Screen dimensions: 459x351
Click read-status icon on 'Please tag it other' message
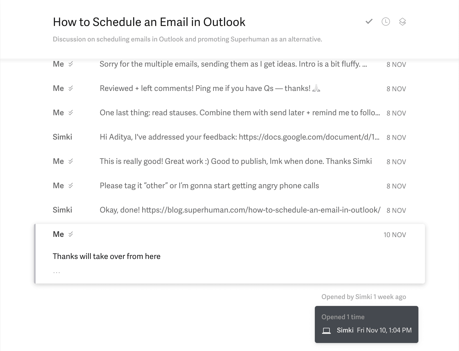(71, 186)
